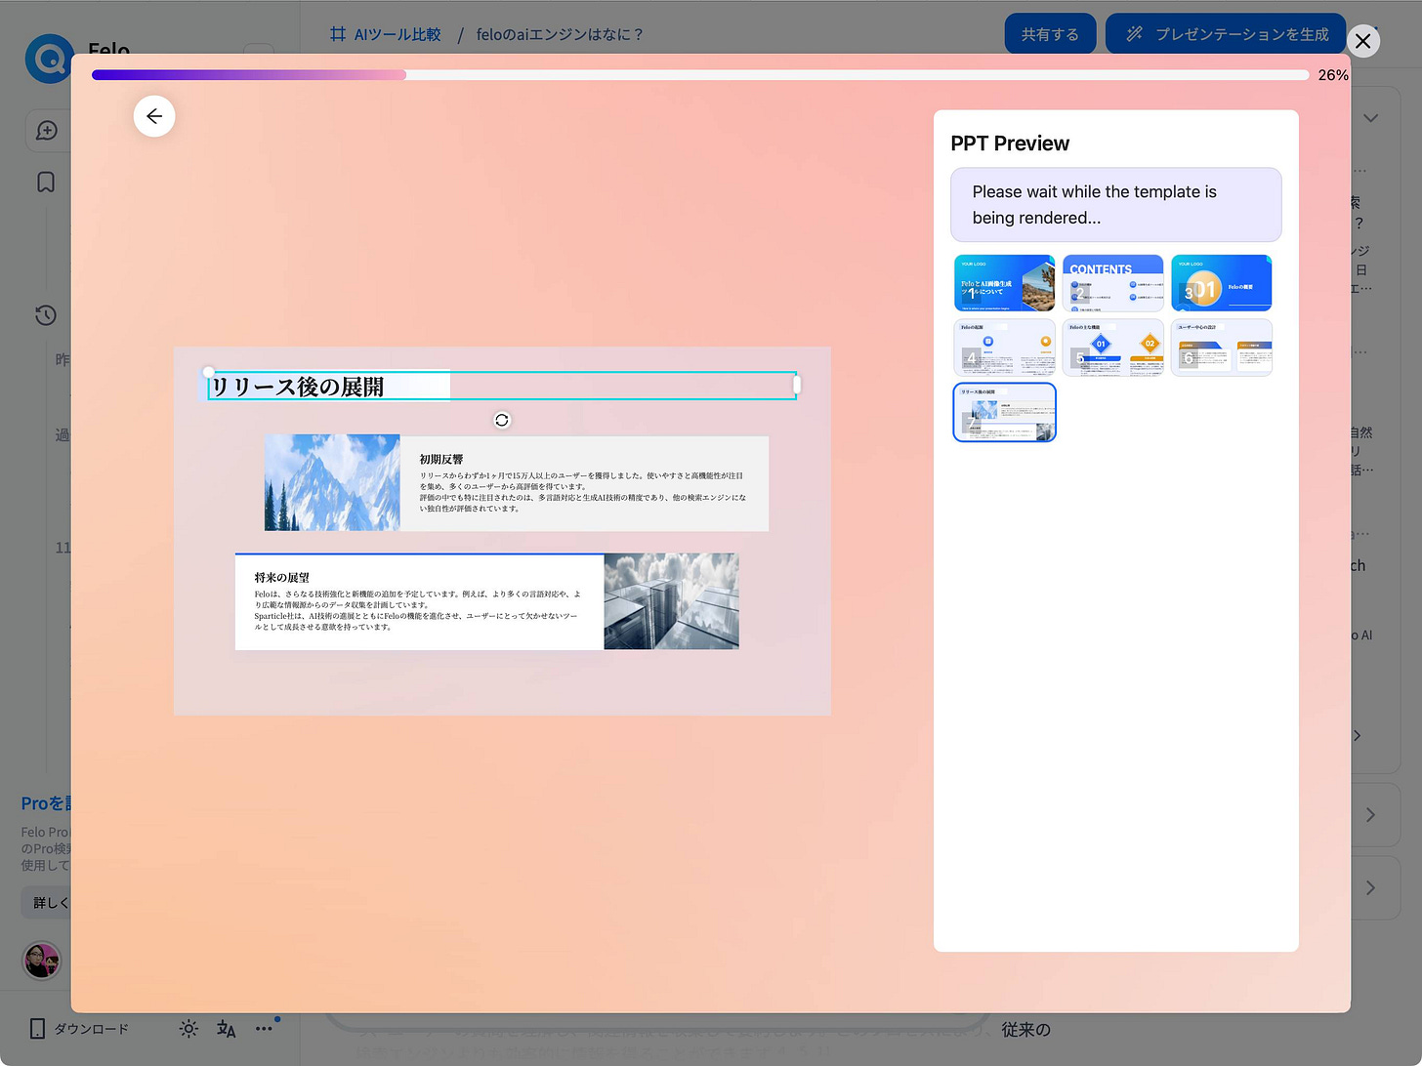Click the 詳しく button in Pro promo
This screenshot has height=1066, width=1422.
tap(51, 902)
